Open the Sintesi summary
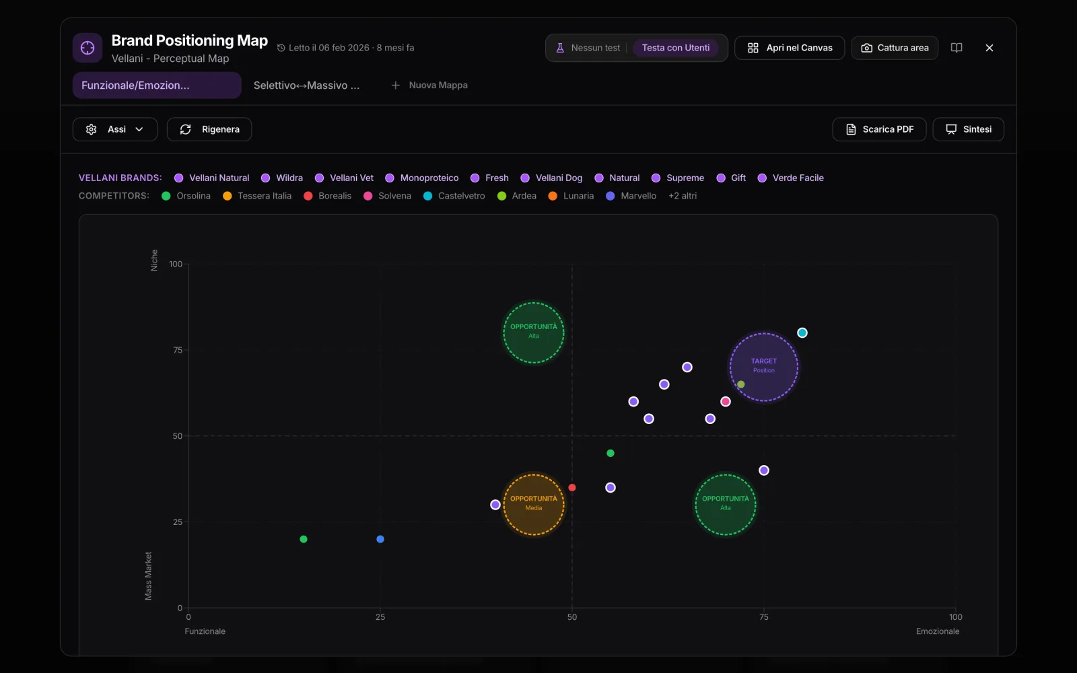 (968, 129)
